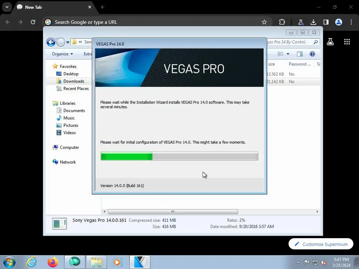This screenshot has height=269, width=359.
Task: Close the New Tab browser tab
Action: pyautogui.click(x=90, y=7)
